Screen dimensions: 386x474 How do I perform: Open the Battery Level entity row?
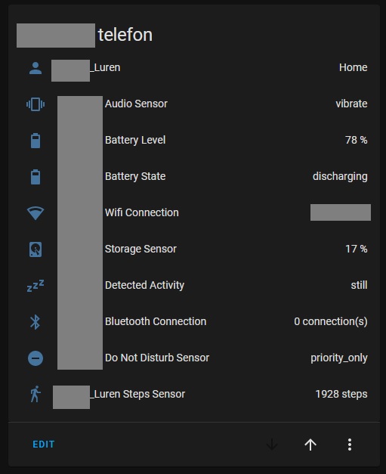197,141
